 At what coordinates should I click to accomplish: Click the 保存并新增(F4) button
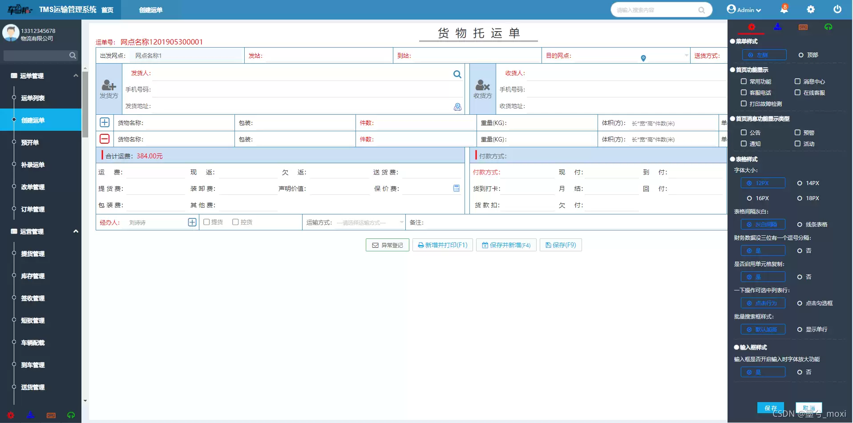pos(505,245)
